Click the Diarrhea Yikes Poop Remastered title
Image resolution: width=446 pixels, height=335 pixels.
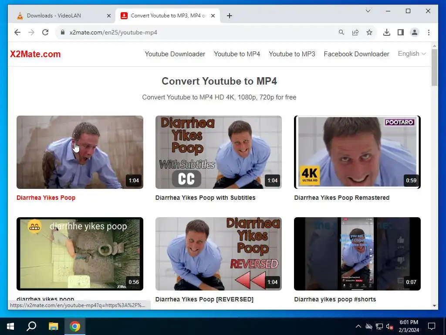pos(341,198)
